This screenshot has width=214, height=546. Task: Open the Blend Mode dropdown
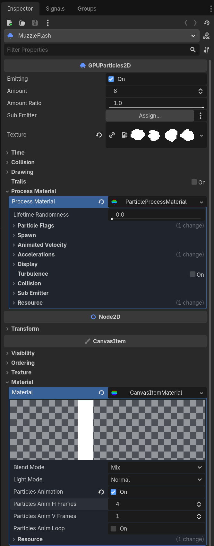point(157,468)
